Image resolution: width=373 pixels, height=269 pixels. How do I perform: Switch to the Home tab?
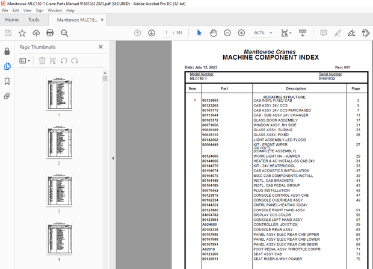point(12,20)
